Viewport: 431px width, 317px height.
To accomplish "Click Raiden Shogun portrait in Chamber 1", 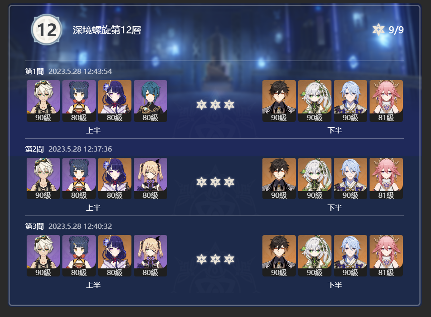I will coord(115,101).
